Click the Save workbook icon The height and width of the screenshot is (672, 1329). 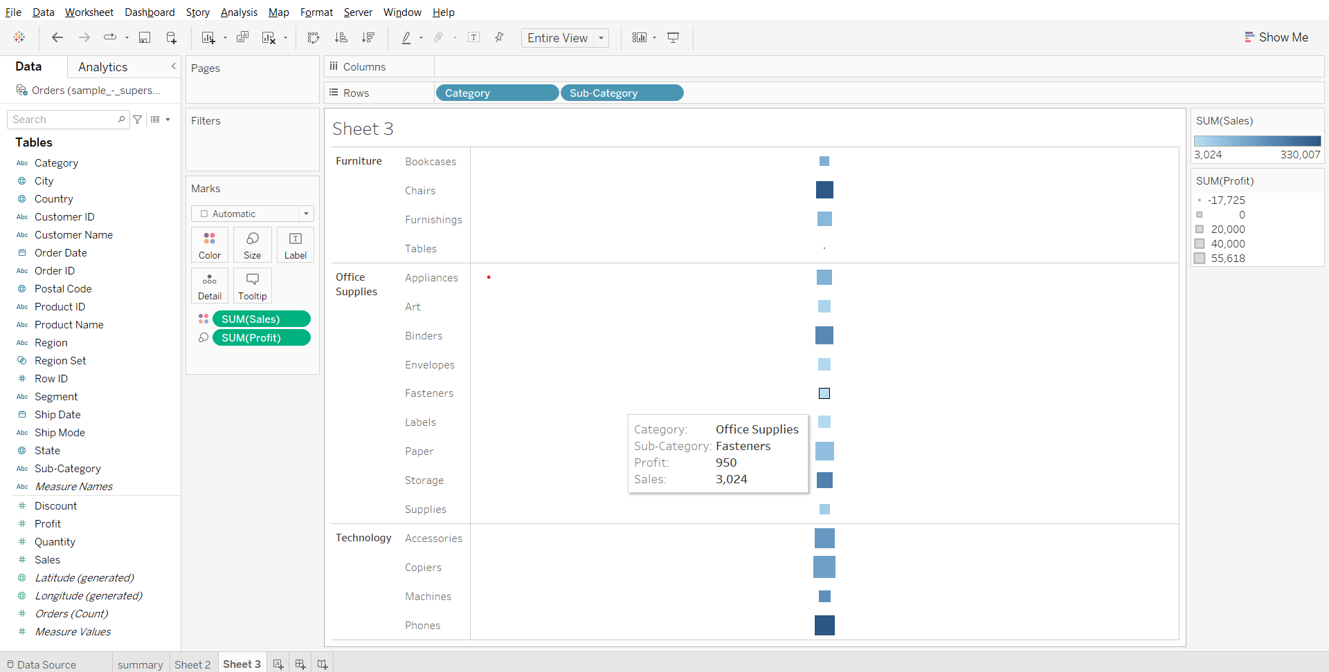click(145, 38)
